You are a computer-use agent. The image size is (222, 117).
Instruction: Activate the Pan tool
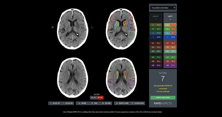pyautogui.click(x=94, y=103)
